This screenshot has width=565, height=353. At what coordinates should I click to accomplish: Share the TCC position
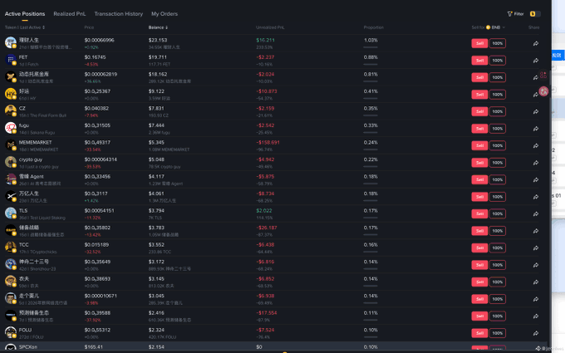(x=536, y=248)
